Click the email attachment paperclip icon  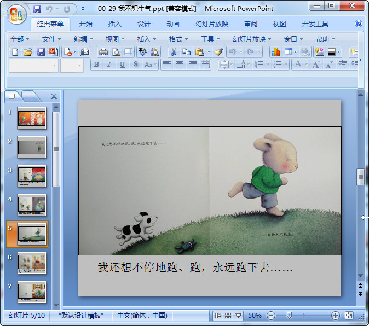(84, 52)
